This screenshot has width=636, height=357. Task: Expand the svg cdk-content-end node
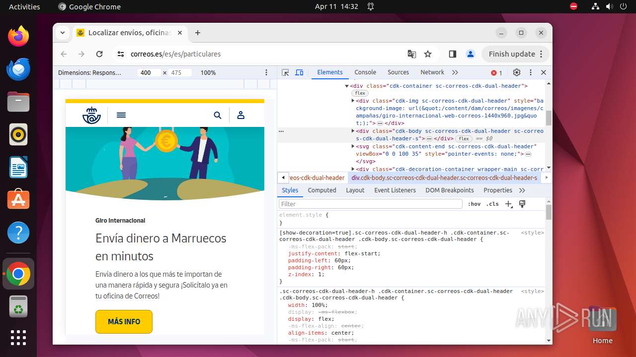click(353, 146)
